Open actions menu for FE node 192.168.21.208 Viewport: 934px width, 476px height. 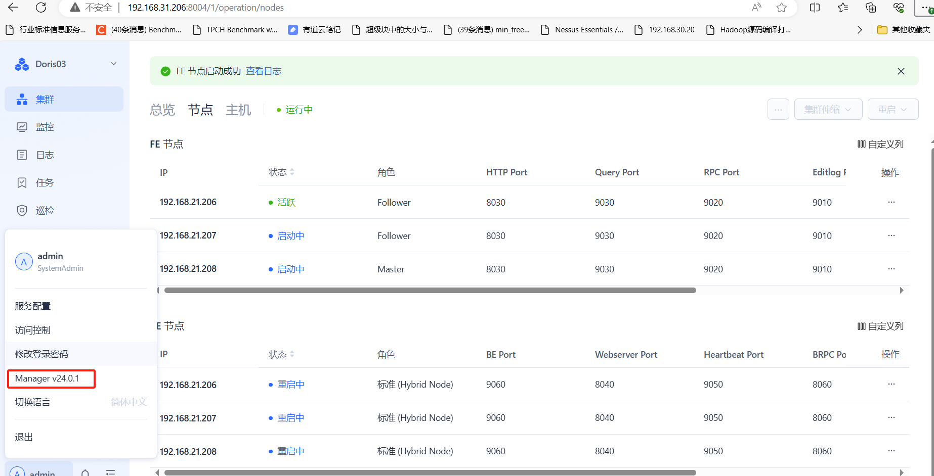891,269
